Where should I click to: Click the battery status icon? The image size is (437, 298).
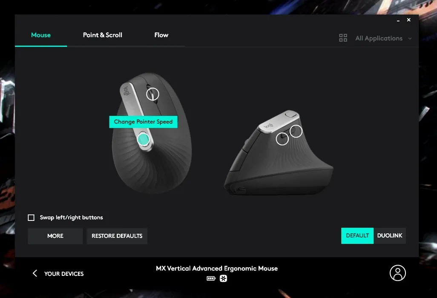click(x=211, y=278)
